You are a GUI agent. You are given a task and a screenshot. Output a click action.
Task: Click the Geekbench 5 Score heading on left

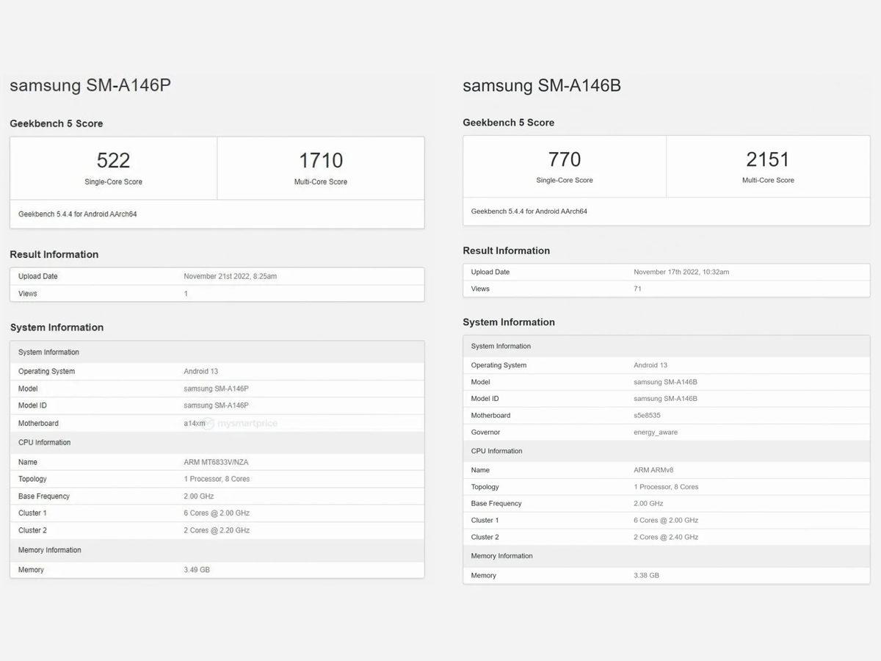[x=56, y=123]
